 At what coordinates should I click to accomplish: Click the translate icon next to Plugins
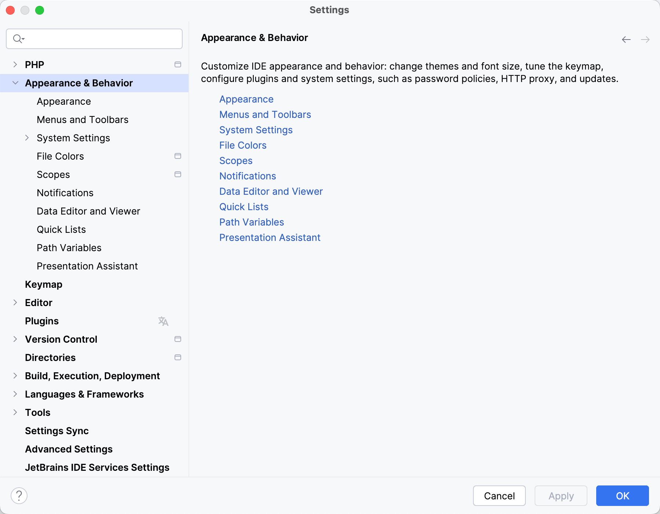pos(163,321)
